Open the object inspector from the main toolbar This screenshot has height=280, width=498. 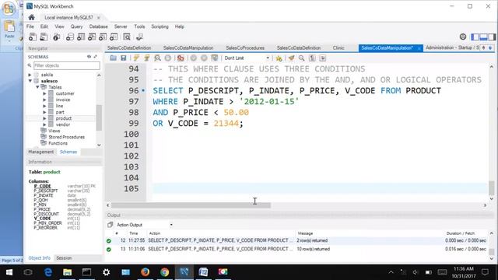tap(57, 37)
